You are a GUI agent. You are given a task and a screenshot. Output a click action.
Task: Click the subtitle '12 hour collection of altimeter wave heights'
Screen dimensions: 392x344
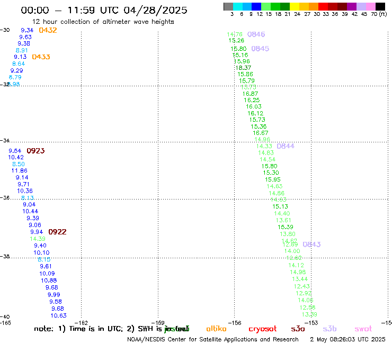[x=103, y=22]
